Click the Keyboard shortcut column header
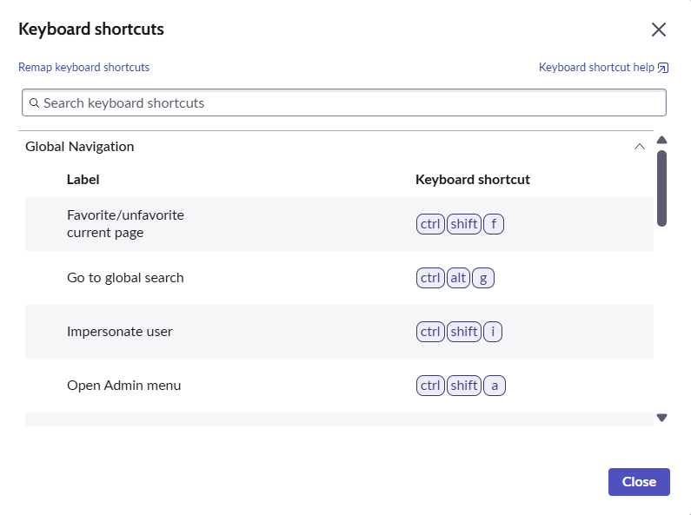The image size is (691, 515). (x=473, y=180)
